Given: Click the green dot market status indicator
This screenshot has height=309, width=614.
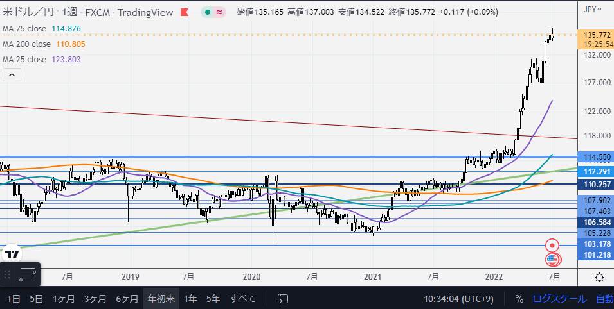Looking at the screenshot, I should [208, 12].
